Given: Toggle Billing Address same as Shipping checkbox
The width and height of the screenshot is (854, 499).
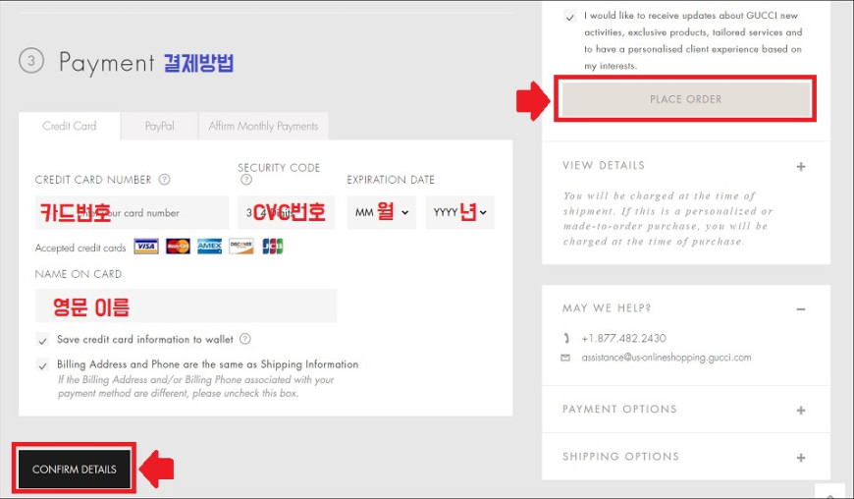Looking at the screenshot, I should coord(42,365).
